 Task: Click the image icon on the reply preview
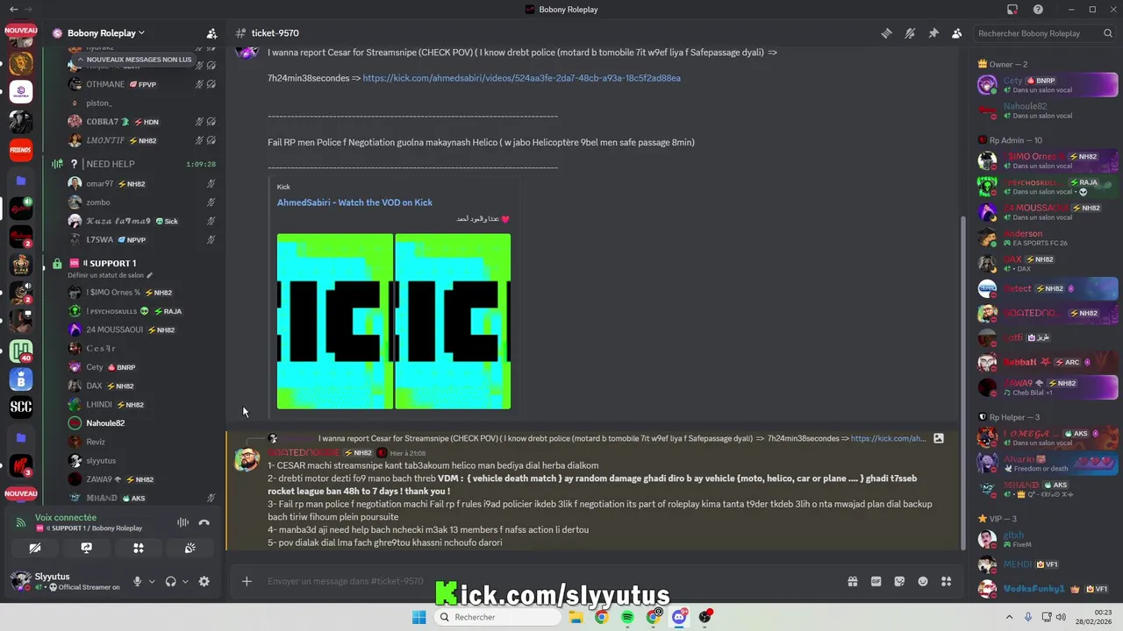[938, 438]
